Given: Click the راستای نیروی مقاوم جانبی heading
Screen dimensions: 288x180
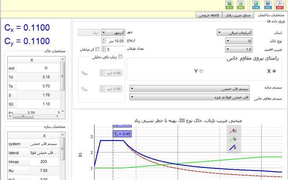Looking at the screenshot, I should coord(252,59).
